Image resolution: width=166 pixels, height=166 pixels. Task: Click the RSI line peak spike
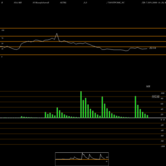click(57, 34)
